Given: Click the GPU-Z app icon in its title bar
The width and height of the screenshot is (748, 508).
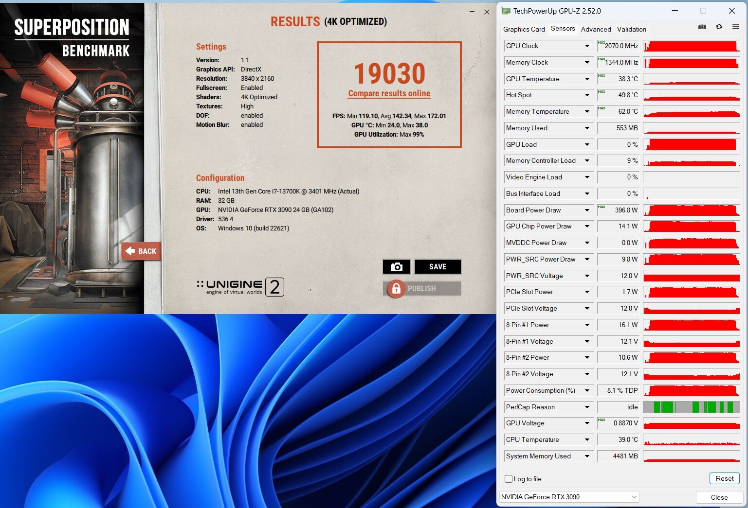Looking at the screenshot, I should coord(506,11).
